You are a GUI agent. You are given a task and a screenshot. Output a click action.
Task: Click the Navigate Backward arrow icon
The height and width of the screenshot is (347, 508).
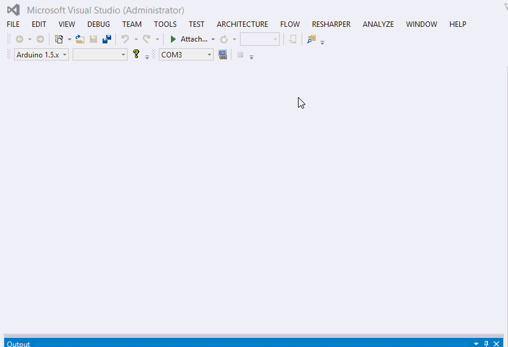(x=20, y=39)
